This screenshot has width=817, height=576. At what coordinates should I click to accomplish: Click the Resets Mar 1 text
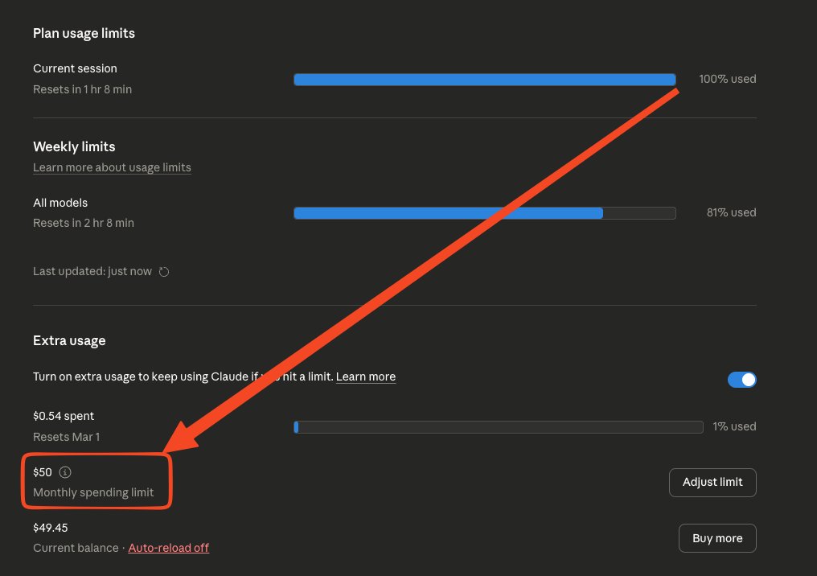click(66, 437)
